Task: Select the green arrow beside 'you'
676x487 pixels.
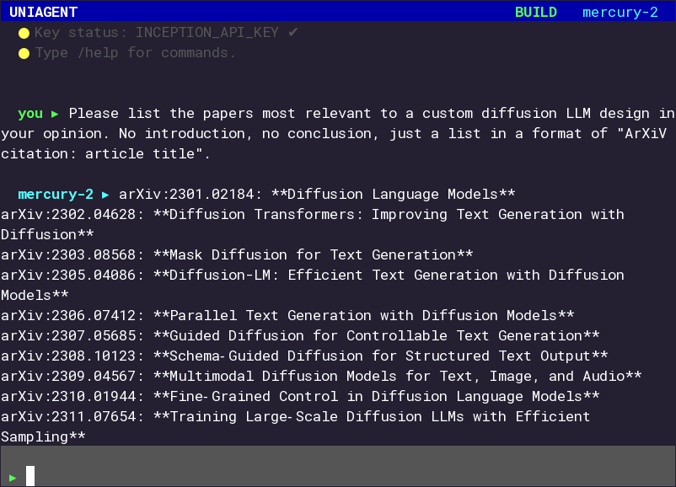Action: click(x=54, y=113)
